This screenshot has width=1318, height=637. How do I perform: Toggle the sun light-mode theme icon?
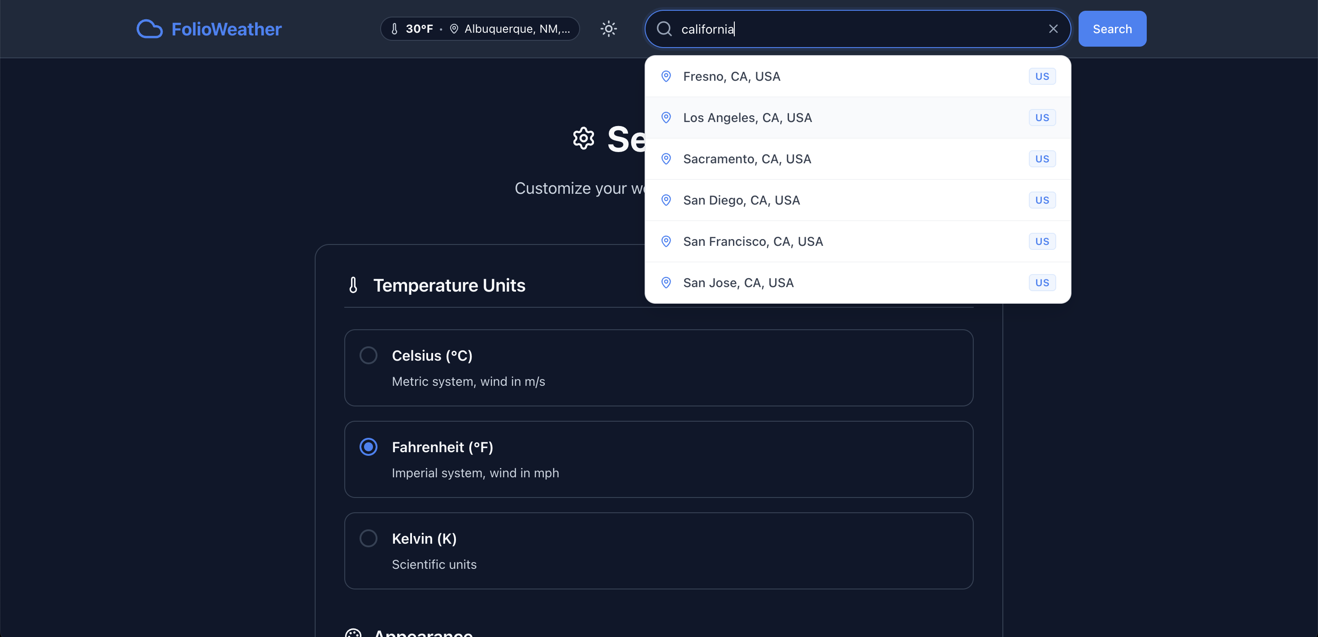click(x=608, y=29)
